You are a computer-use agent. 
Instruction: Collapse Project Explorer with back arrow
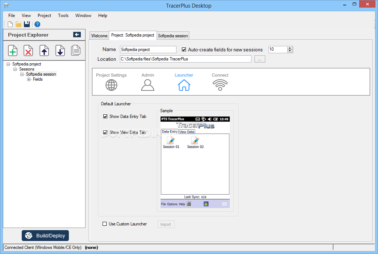77,35
